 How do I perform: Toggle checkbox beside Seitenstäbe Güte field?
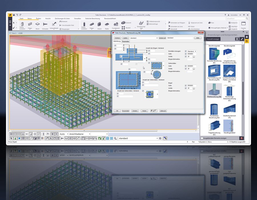click(x=186, y=66)
